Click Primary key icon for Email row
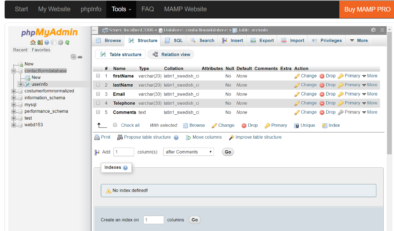 coord(341,94)
